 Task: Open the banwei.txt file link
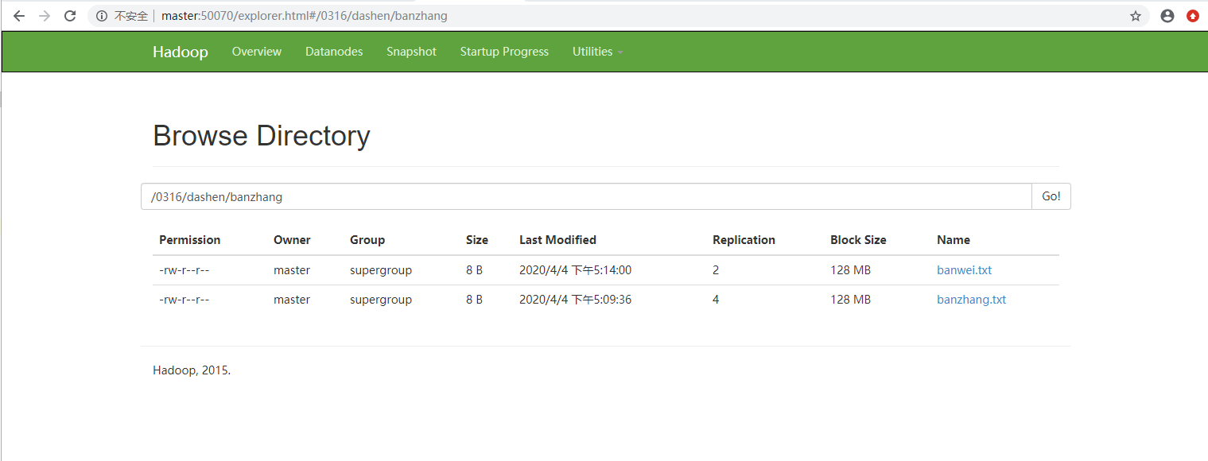click(x=964, y=270)
